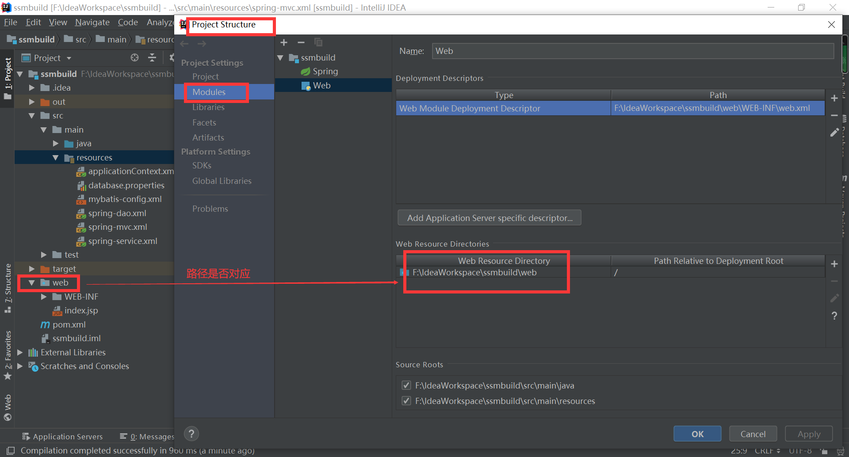Viewport: 849px width, 457px height.
Task: Open the Favorites tool window tab
Action: click(x=8, y=355)
